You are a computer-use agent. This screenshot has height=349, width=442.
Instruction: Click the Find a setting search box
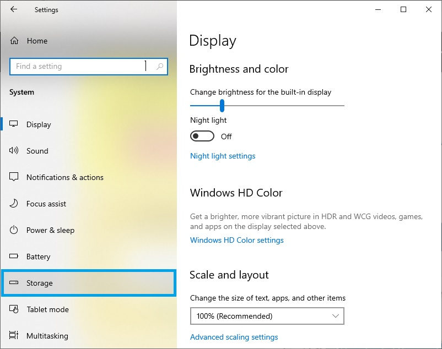point(89,67)
